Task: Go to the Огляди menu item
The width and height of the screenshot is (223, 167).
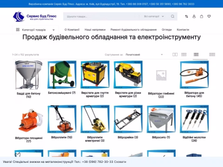Action: [167, 30]
